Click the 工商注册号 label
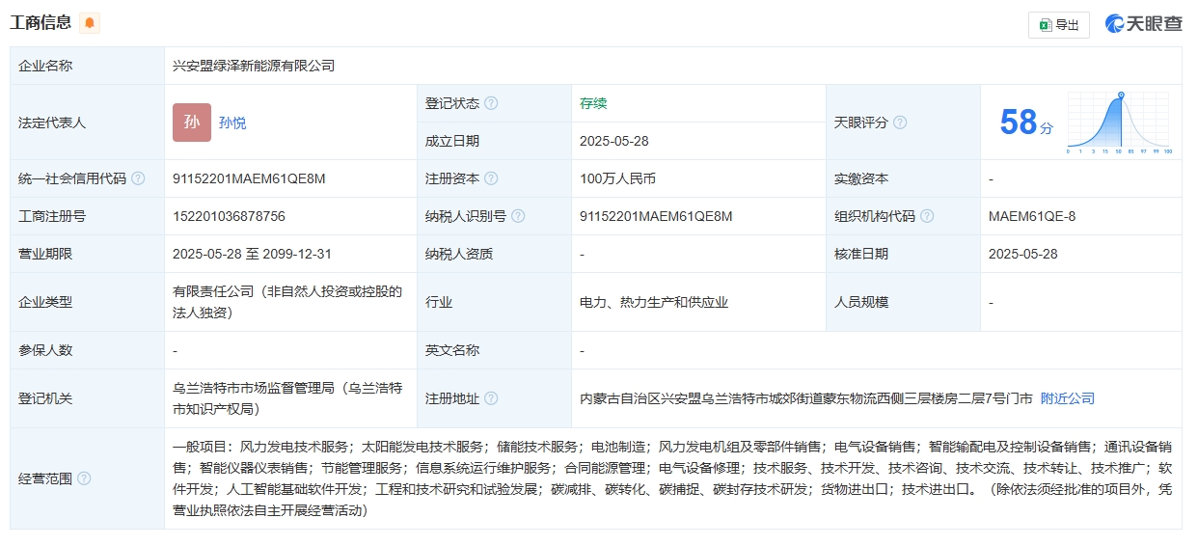Image resolution: width=1198 pixels, height=546 pixels. click(52, 216)
